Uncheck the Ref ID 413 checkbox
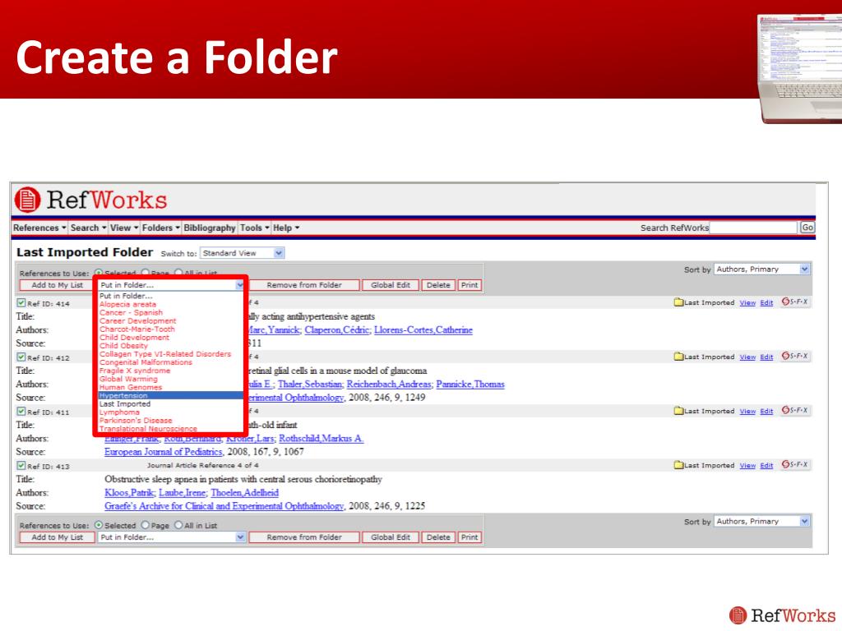The height and width of the screenshot is (631, 842). [21, 466]
